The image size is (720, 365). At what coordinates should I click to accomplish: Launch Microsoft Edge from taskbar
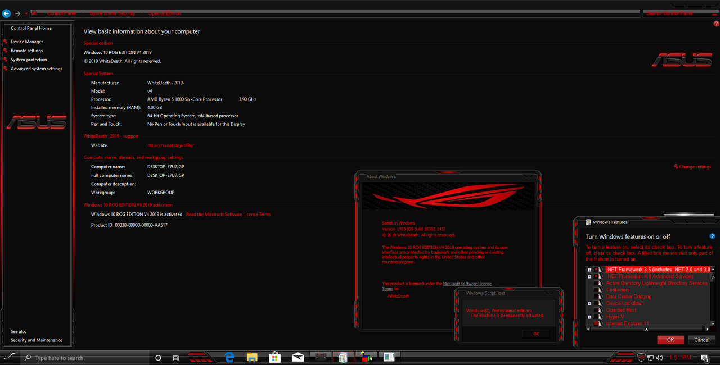[x=229, y=357]
